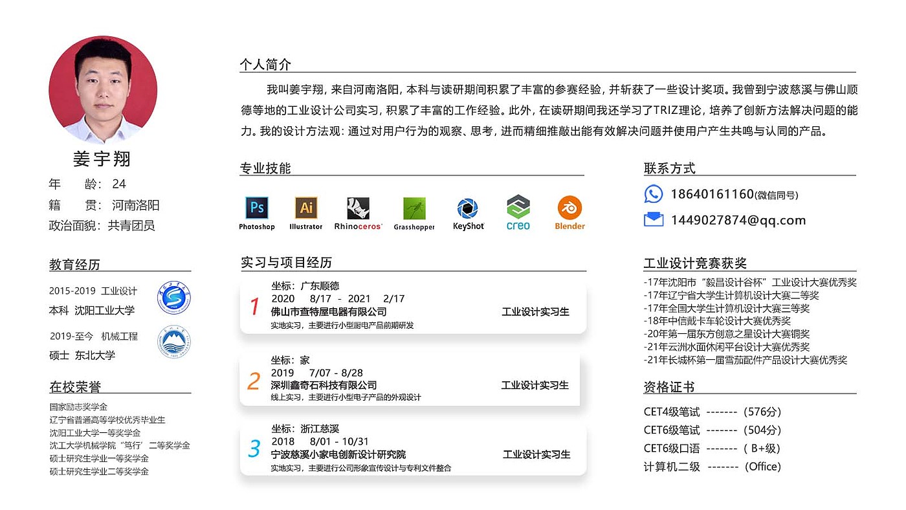Click the 硕士 东北大学 line
906x510 pixels.
[82, 355]
